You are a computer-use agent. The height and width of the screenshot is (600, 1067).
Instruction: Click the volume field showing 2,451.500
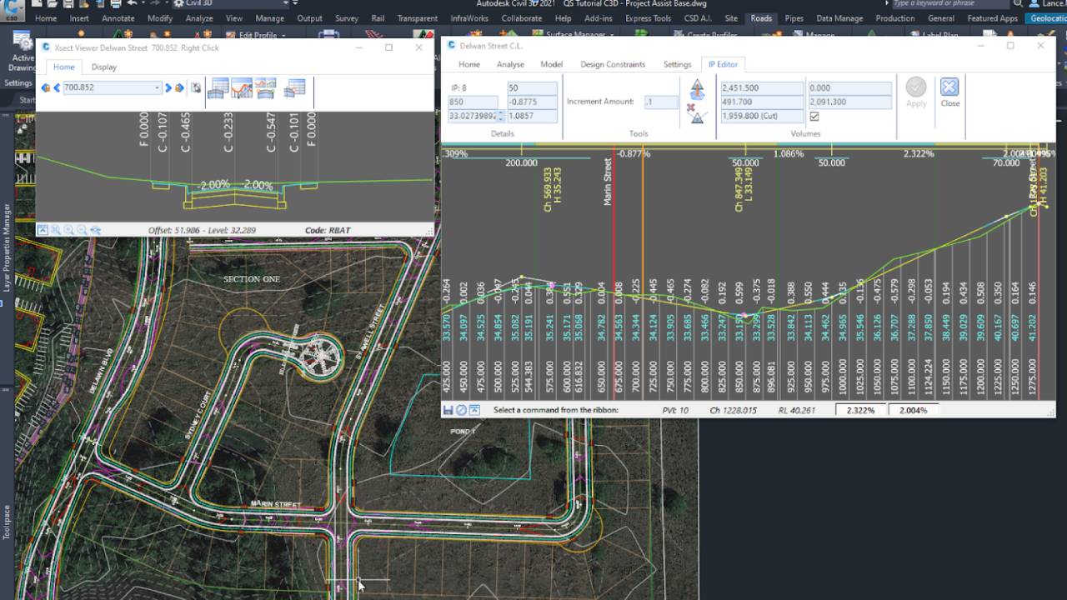(x=761, y=87)
